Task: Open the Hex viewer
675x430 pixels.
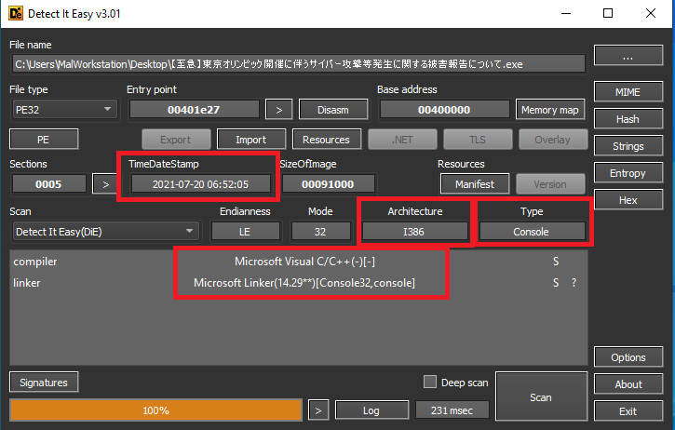Action: pos(628,200)
